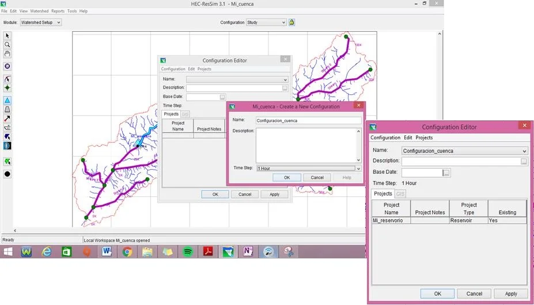Click the Reservoir project type cell

coord(468,220)
